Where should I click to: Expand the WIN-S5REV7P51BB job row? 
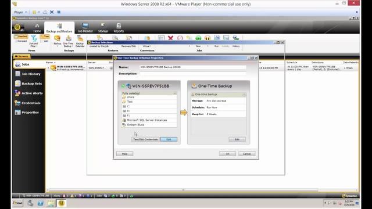tap(48, 68)
